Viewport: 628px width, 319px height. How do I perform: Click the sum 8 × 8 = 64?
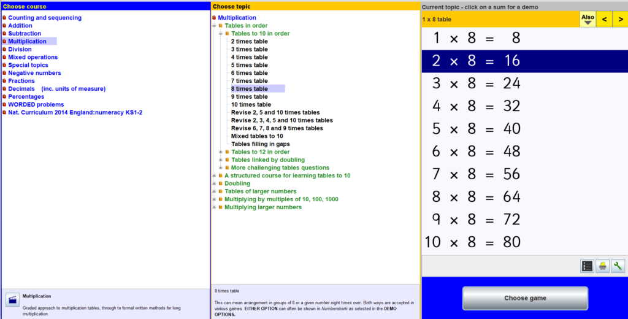click(525, 197)
